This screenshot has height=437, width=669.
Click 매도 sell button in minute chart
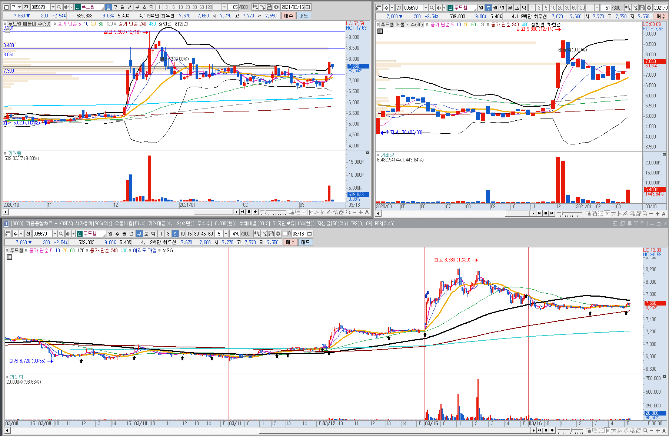point(305,242)
